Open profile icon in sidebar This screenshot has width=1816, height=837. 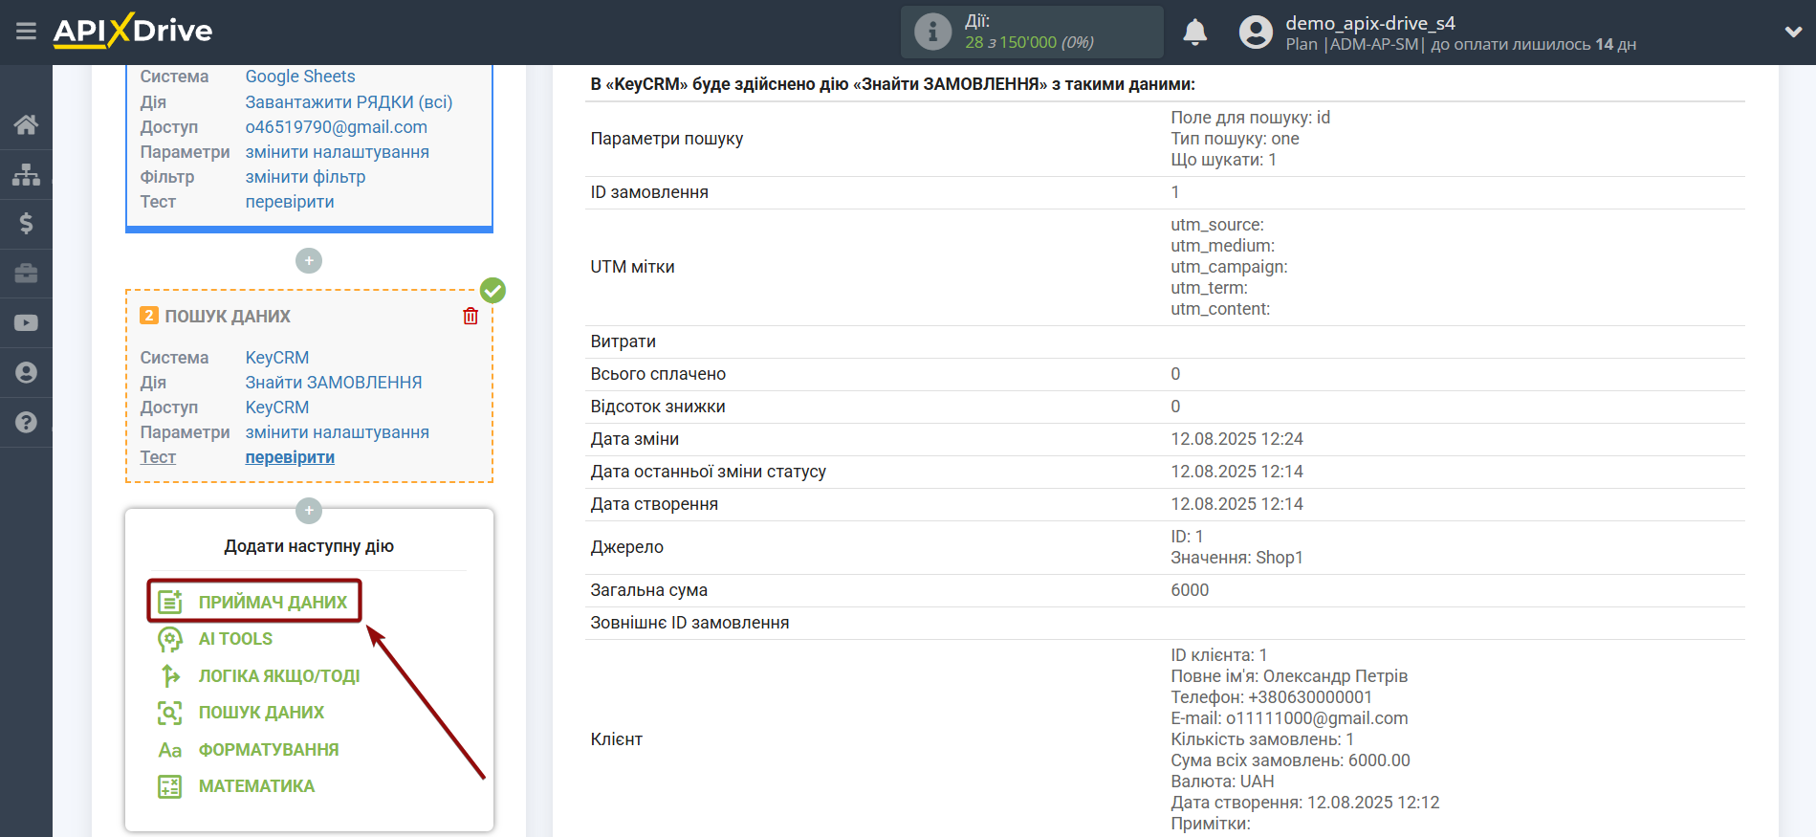coord(26,373)
